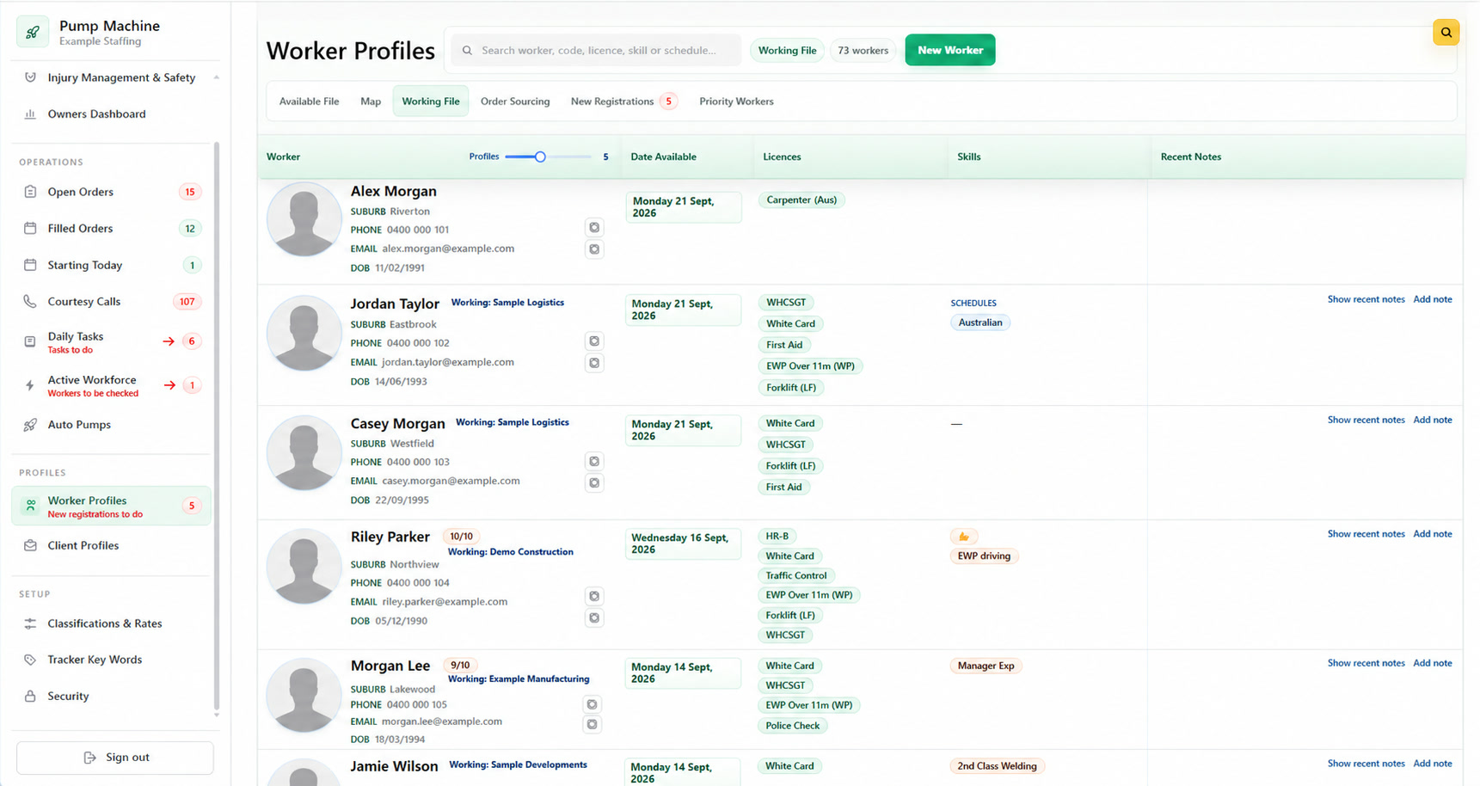The width and height of the screenshot is (1480, 786).
Task: Click the 2nd Class Welding skill tag
Action: click(x=997, y=766)
